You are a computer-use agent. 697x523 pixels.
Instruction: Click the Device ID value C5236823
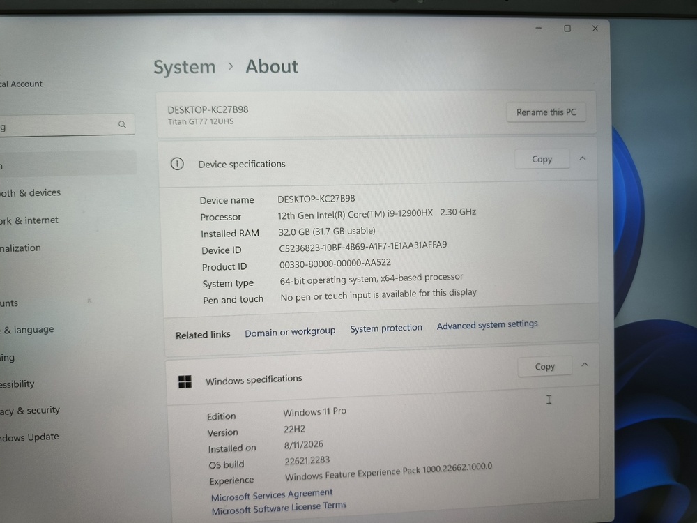[x=362, y=246]
